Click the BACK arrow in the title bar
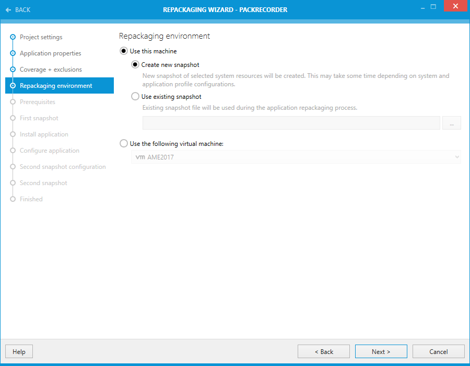 coord(9,9)
